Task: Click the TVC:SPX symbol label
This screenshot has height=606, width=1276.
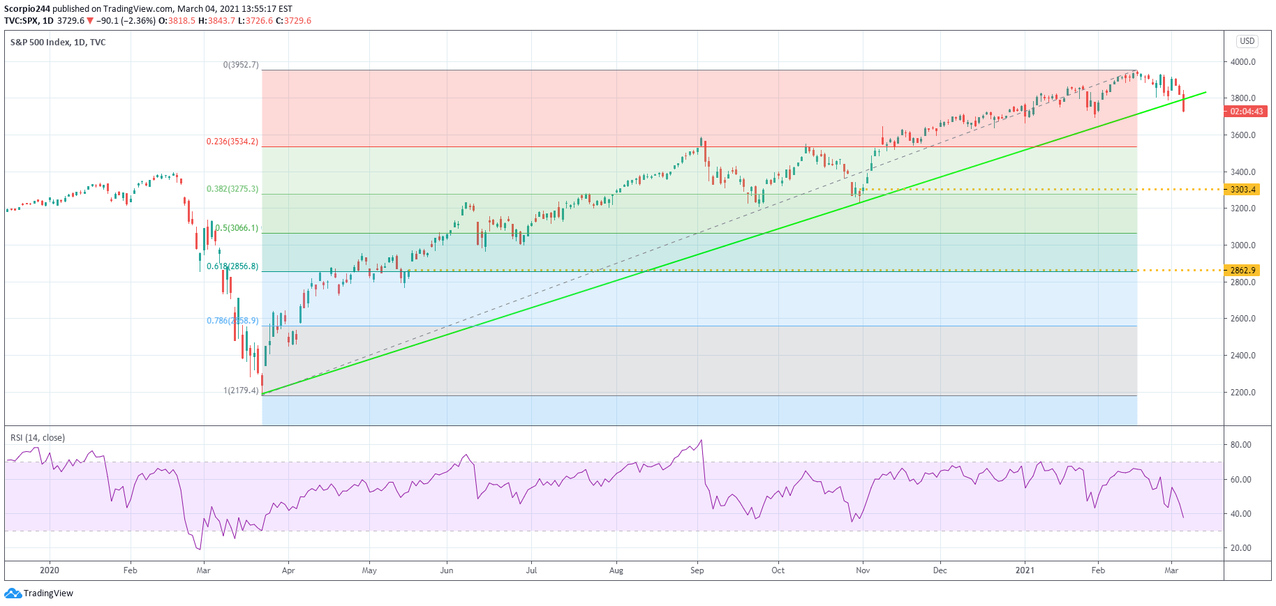Action: (22, 21)
